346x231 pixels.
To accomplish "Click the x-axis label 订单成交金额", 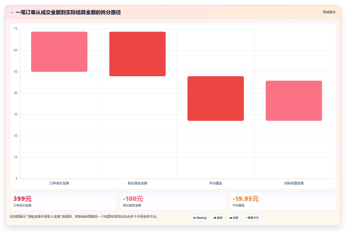I will pyautogui.click(x=59, y=183).
